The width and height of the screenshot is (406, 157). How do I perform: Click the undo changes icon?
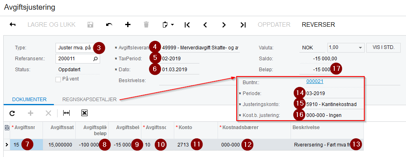tap(109, 25)
